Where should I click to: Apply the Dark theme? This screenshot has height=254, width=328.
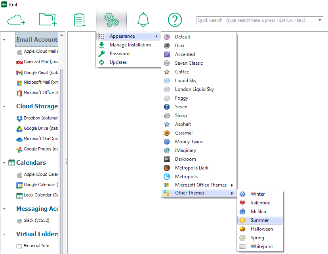[198, 46]
